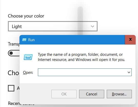Click the Cancel button in Run

pos(92,94)
